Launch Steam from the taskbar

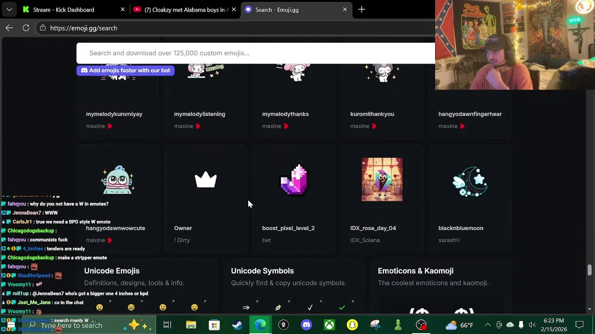[x=237, y=325]
